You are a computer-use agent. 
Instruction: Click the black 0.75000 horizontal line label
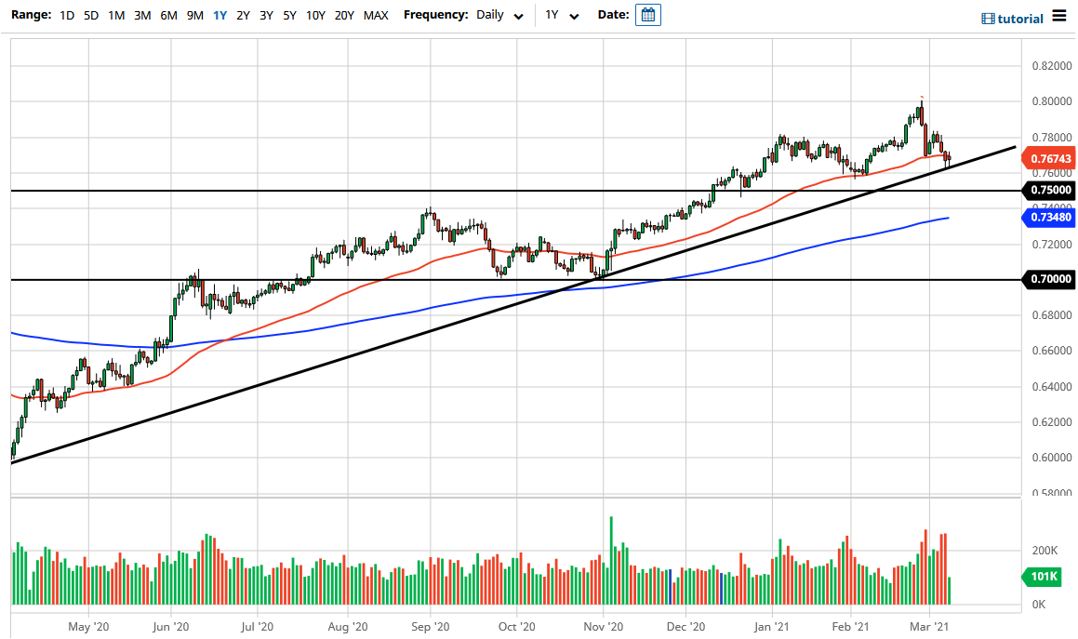(1050, 191)
